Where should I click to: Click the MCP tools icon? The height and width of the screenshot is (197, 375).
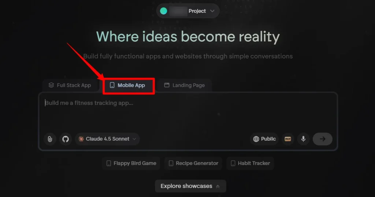(288, 139)
